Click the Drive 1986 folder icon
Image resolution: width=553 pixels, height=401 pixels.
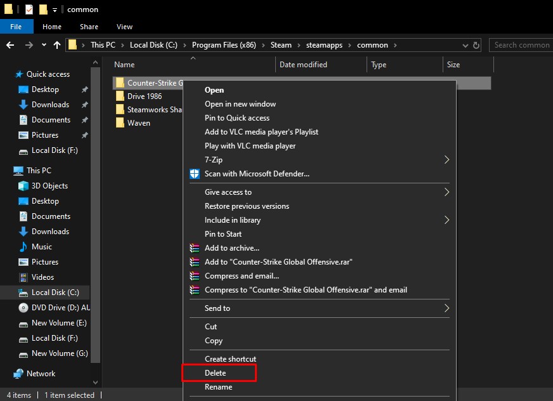[x=120, y=96]
